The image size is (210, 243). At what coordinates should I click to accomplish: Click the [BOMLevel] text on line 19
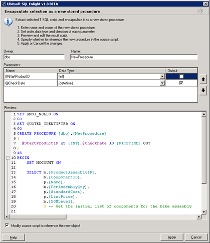60,201
